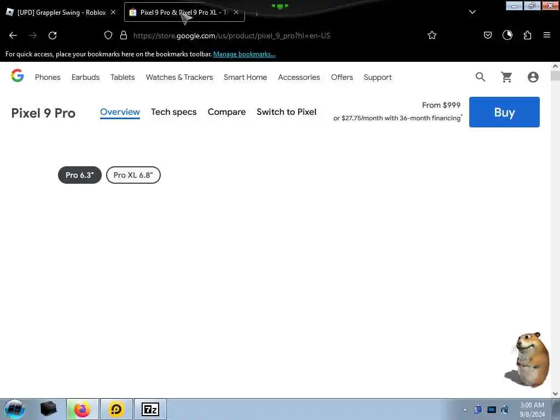Screen dimensions: 560x420
Task: Click the Pixel 9 Pro heading
Action: point(43,113)
